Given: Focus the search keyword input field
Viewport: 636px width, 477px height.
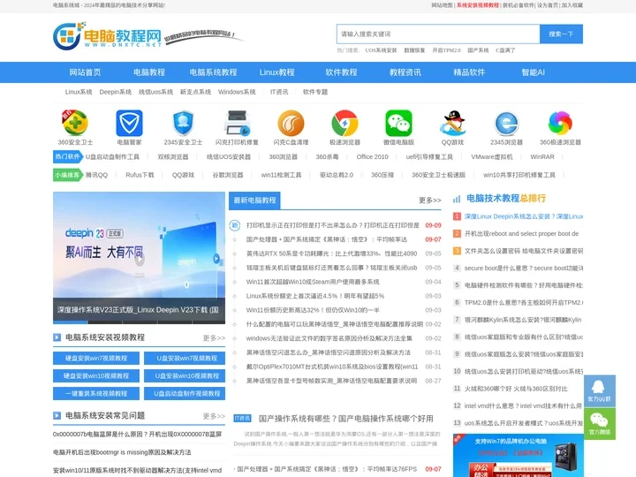Looking at the screenshot, I should [x=438, y=34].
